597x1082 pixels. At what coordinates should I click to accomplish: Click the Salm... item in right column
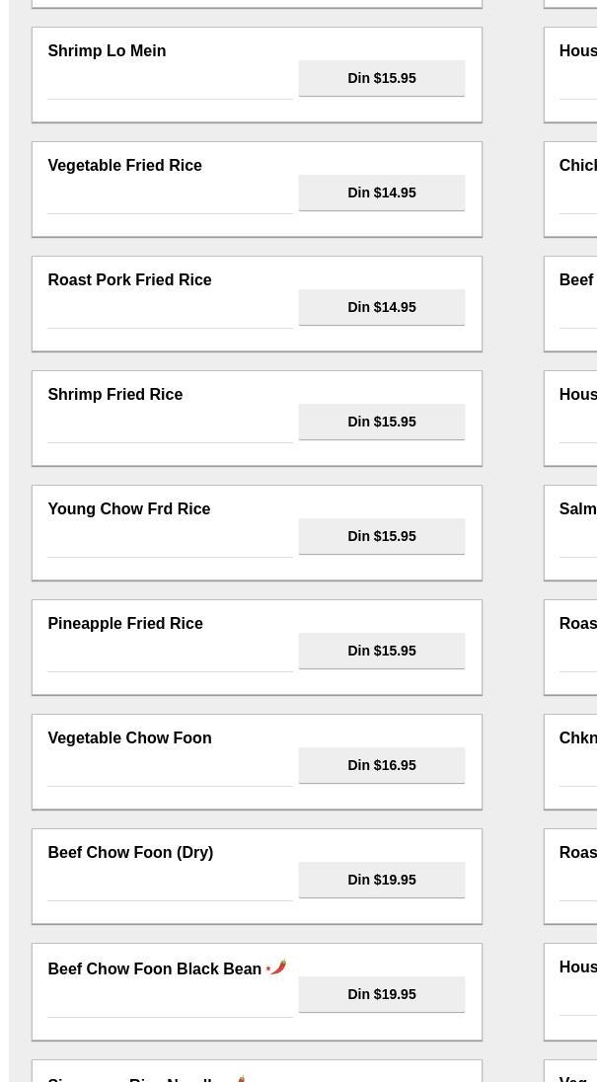[x=577, y=509]
